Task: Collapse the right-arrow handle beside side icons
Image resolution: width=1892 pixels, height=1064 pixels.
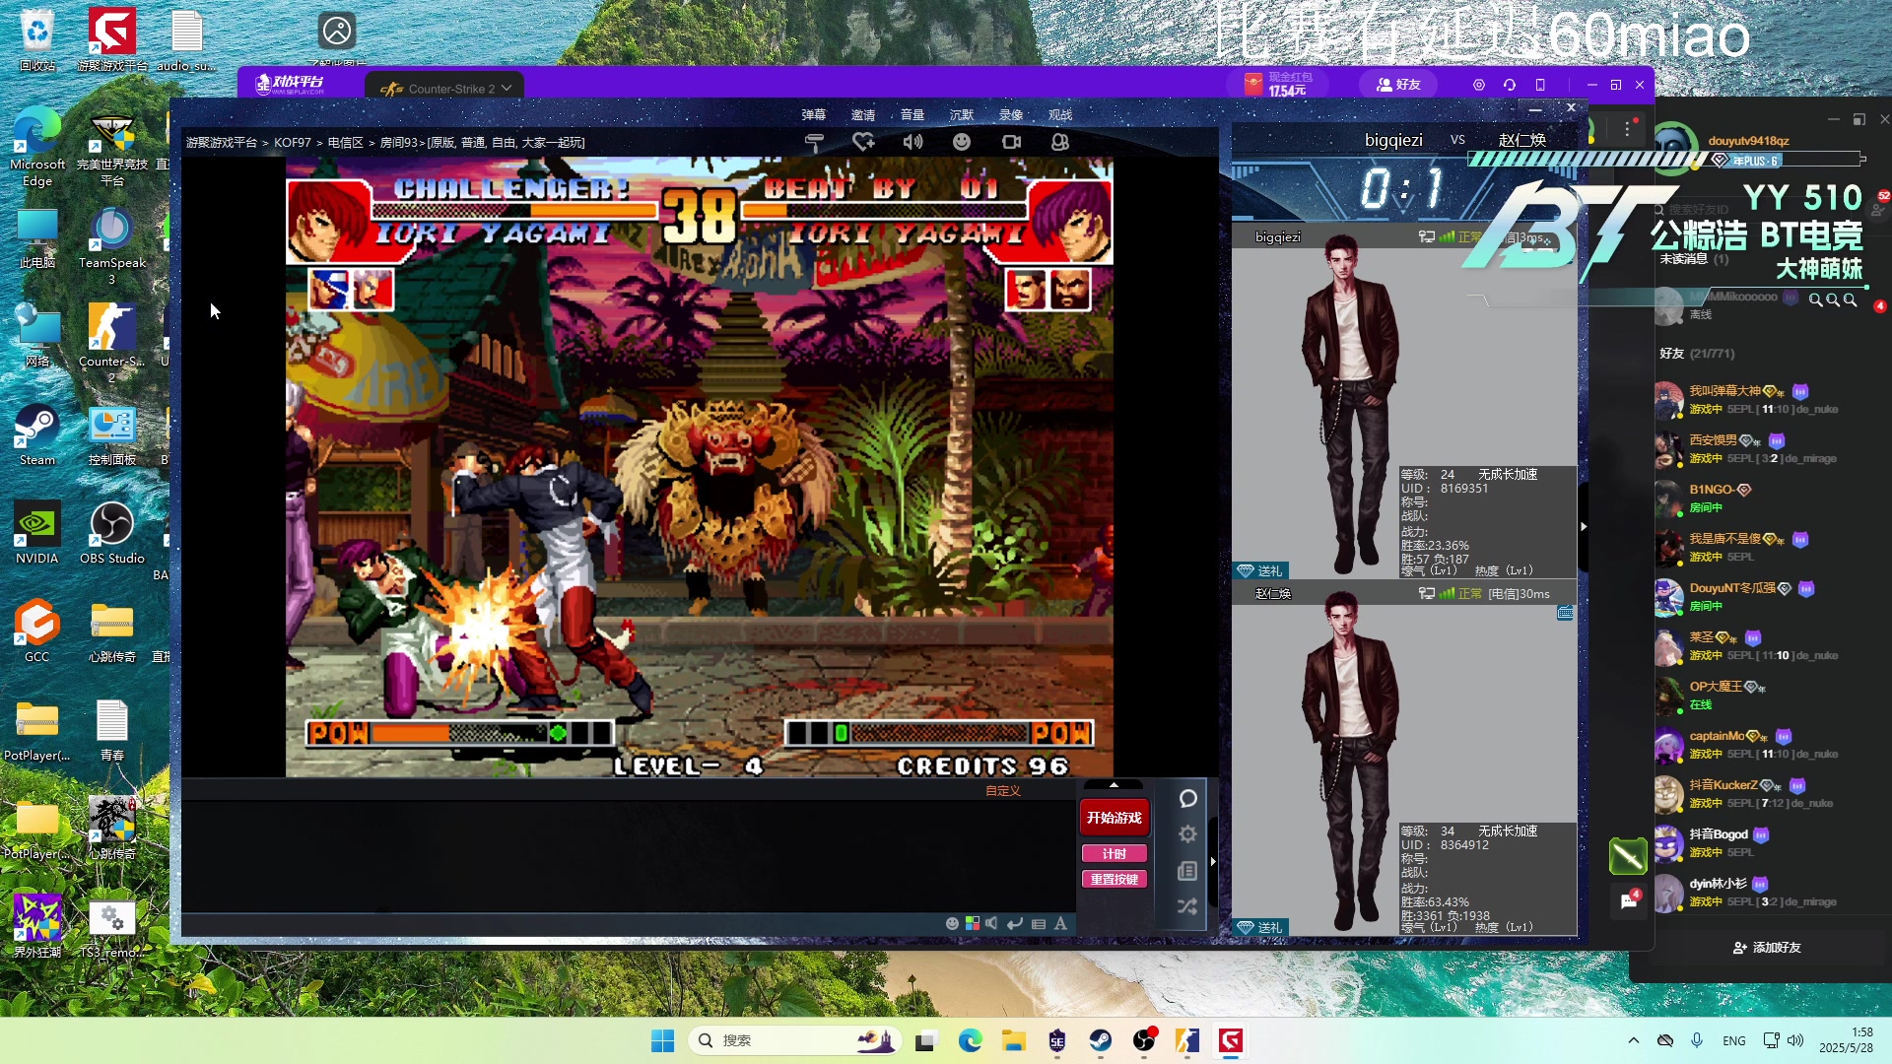Action: coord(1213,861)
